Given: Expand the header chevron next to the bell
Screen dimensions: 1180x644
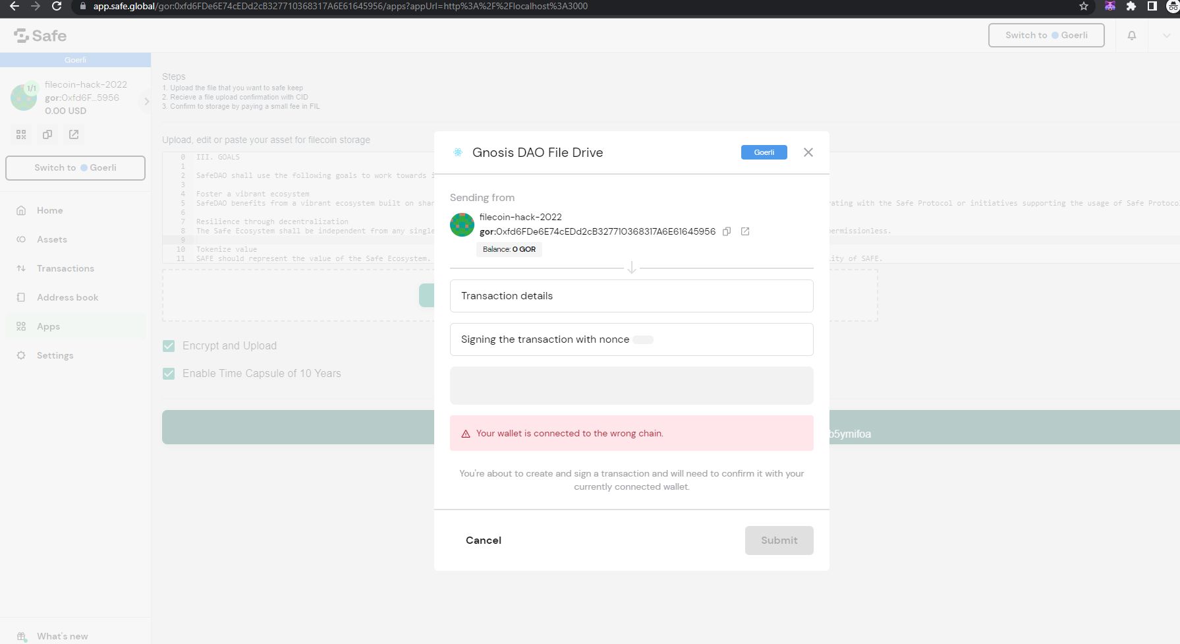Looking at the screenshot, I should [1166, 36].
